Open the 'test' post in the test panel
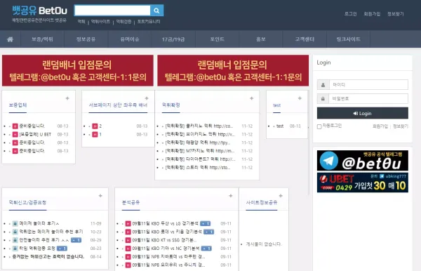Viewport: 421px width, 271px height. [x=280, y=126]
